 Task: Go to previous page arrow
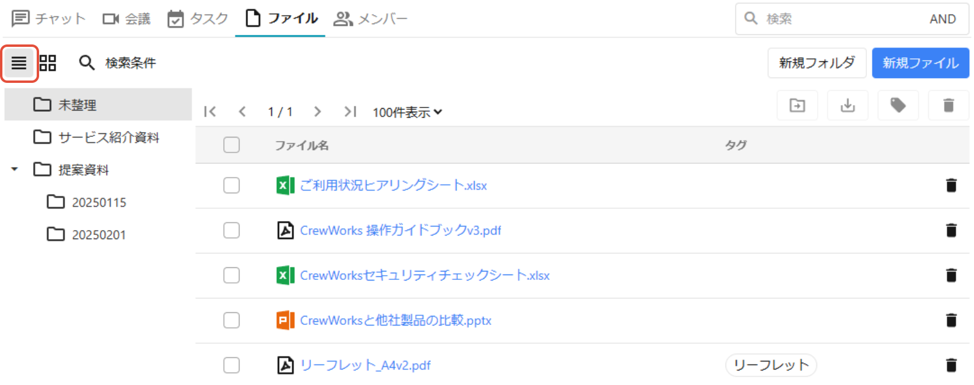click(242, 112)
